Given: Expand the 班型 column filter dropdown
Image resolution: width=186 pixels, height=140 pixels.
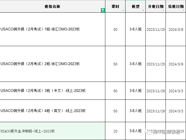Looking at the screenshot, I should tap(143, 10).
